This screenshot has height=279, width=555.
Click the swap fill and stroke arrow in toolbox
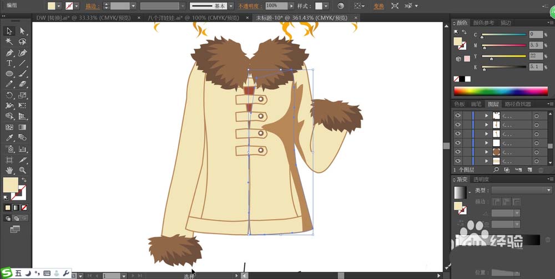pos(24,180)
